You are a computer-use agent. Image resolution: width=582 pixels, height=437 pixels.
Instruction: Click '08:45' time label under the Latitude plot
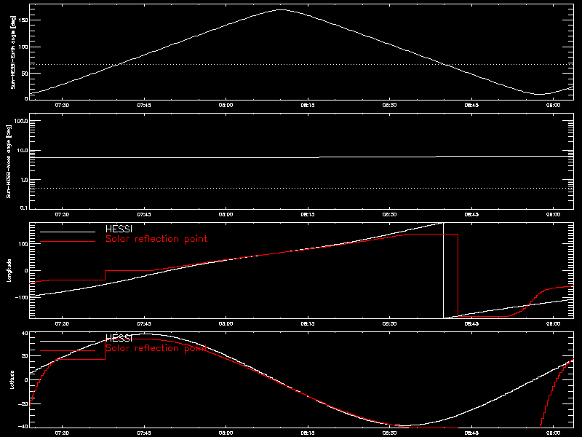471,433
